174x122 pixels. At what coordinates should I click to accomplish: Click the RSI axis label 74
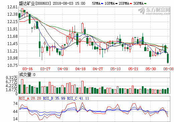(x=15, y=104)
